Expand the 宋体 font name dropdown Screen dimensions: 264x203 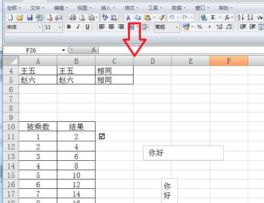[x=40, y=27]
